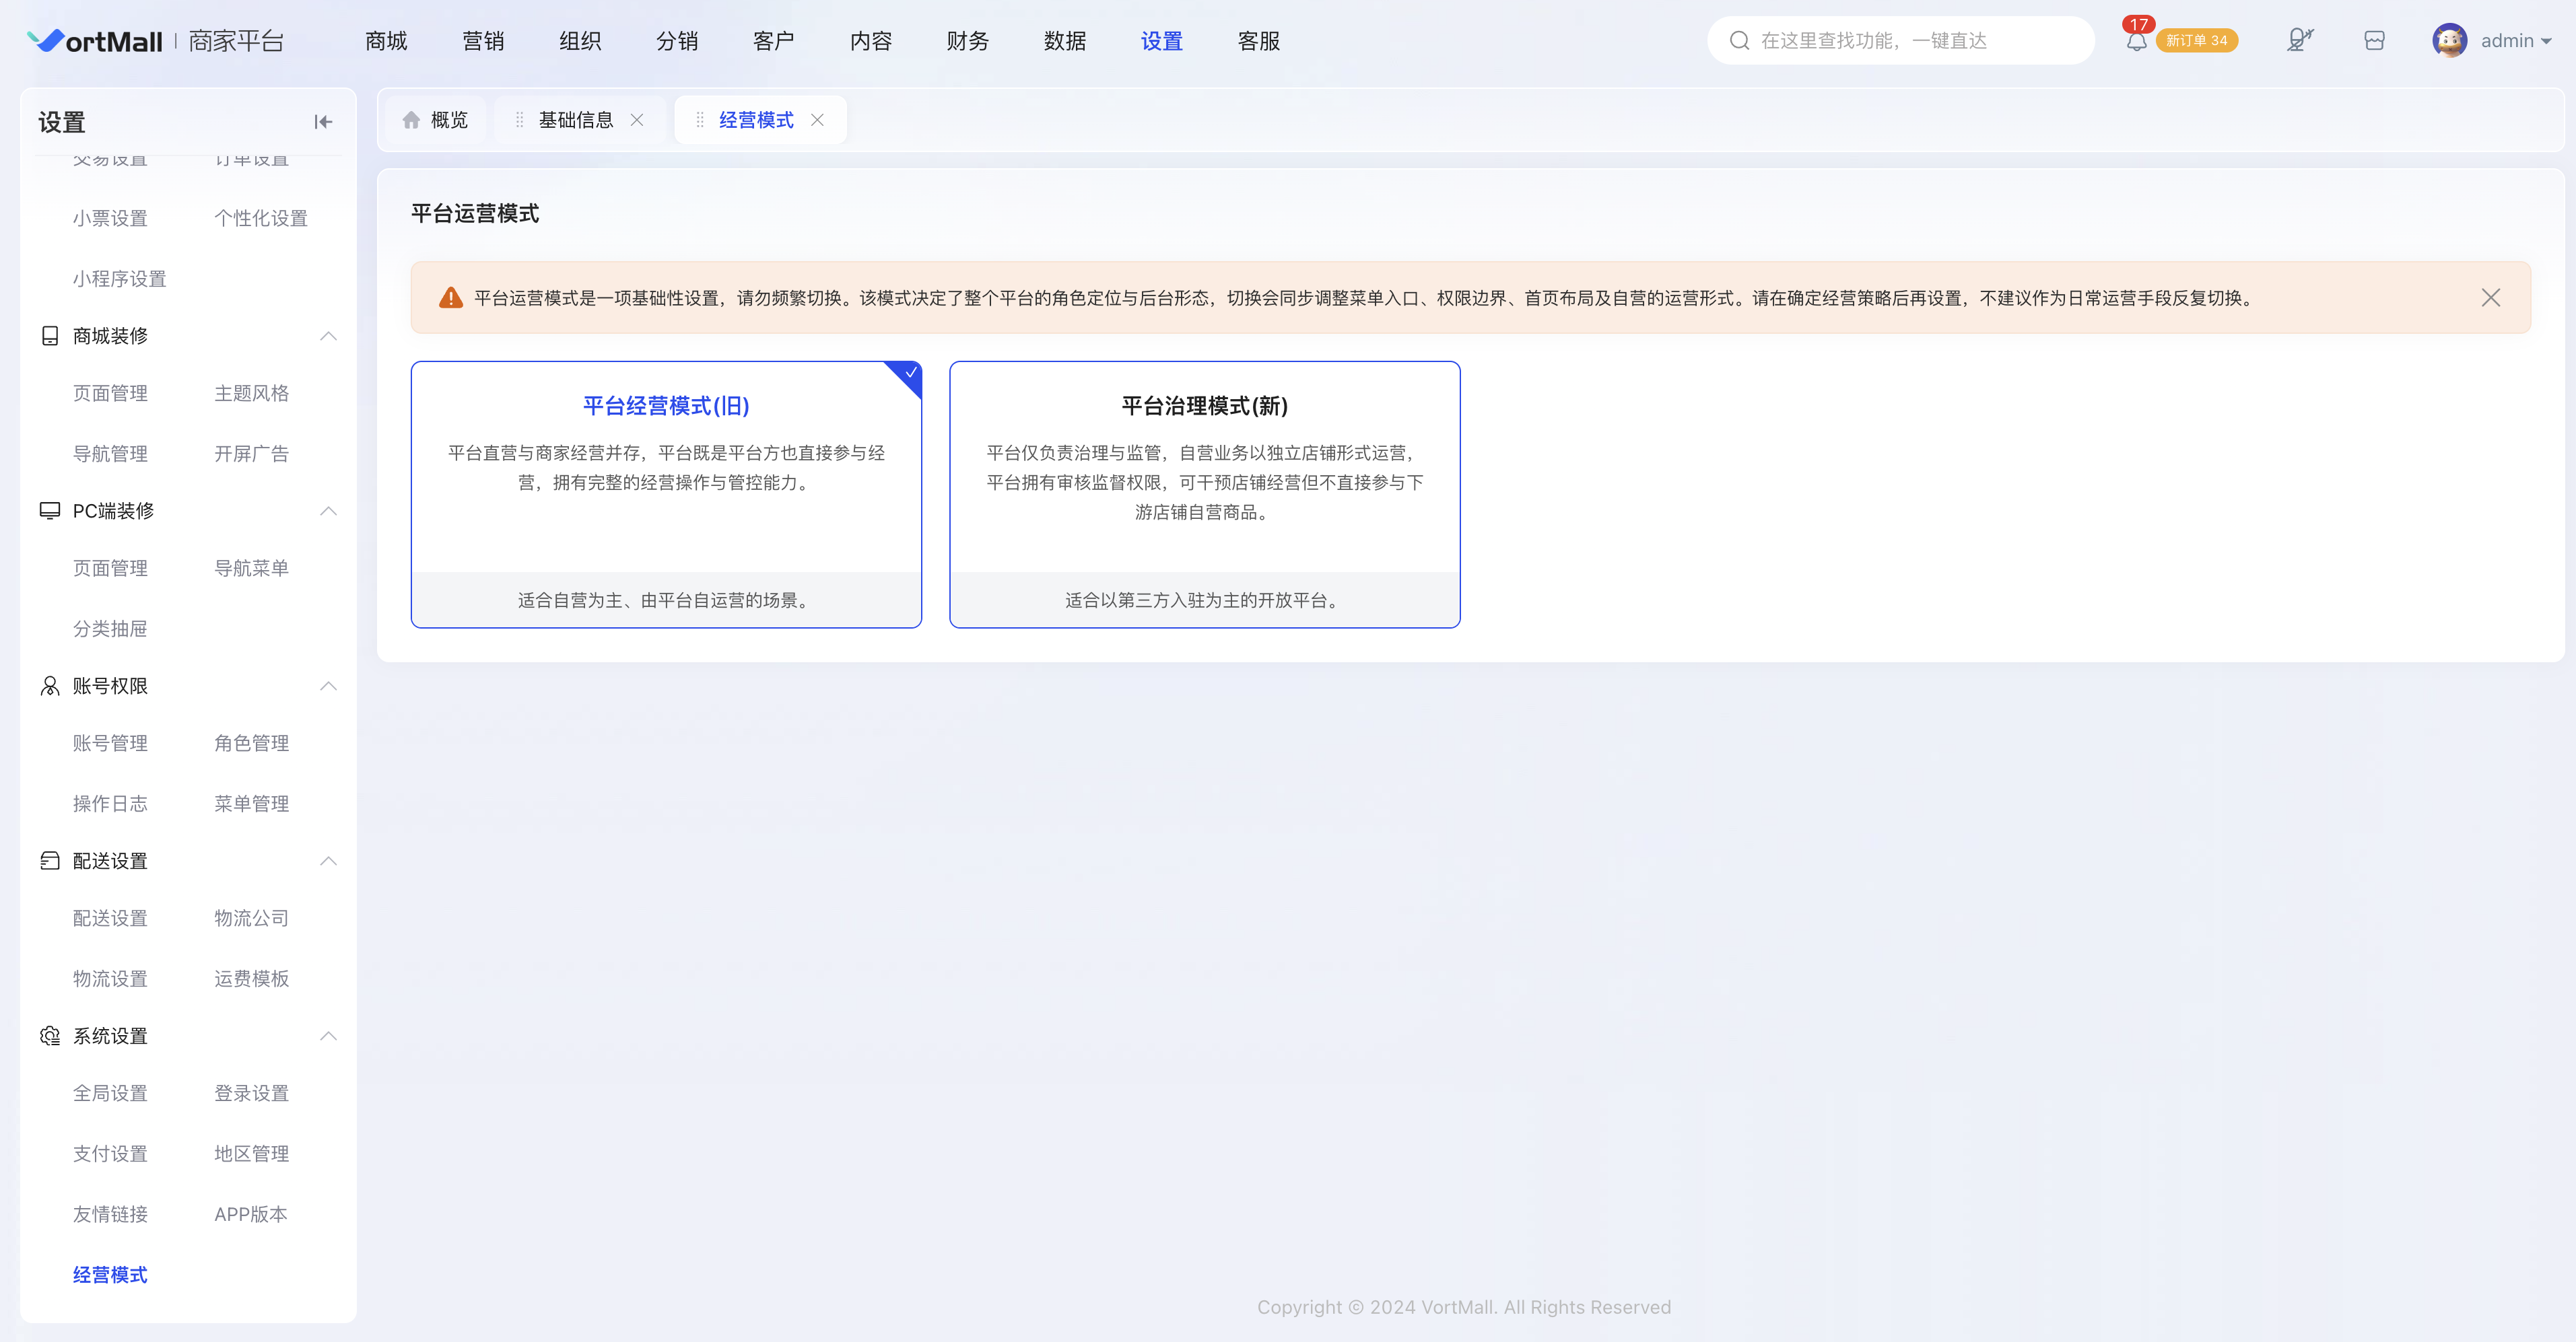Open 操作日志 in the sidebar

(110, 804)
